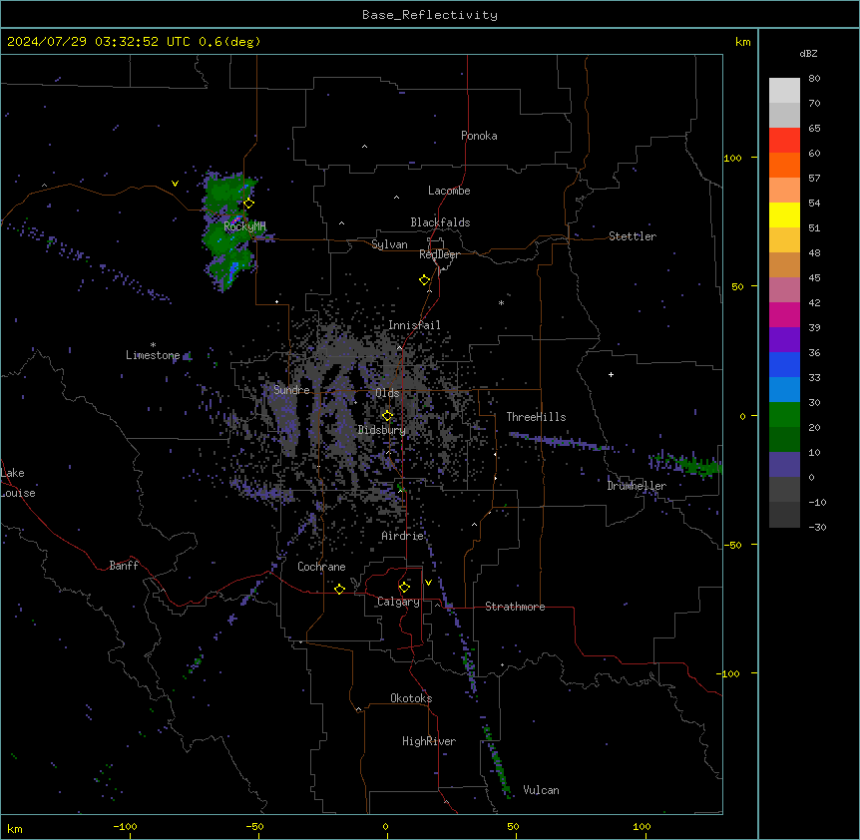Select the Okotoks label

click(x=411, y=698)
